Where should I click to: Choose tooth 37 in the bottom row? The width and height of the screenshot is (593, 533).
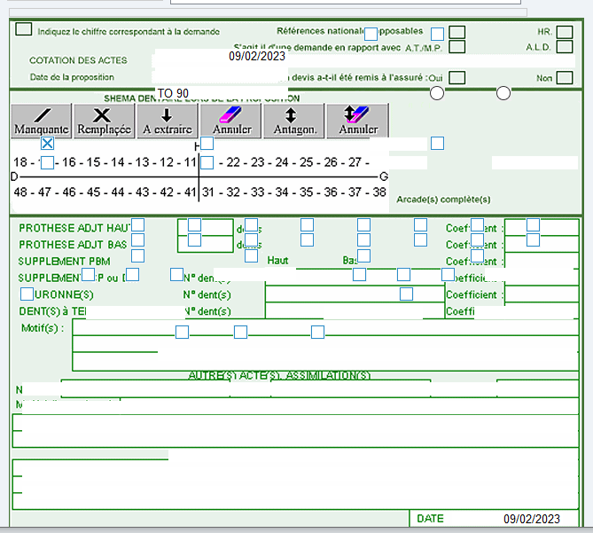click(x=355, y=192)
